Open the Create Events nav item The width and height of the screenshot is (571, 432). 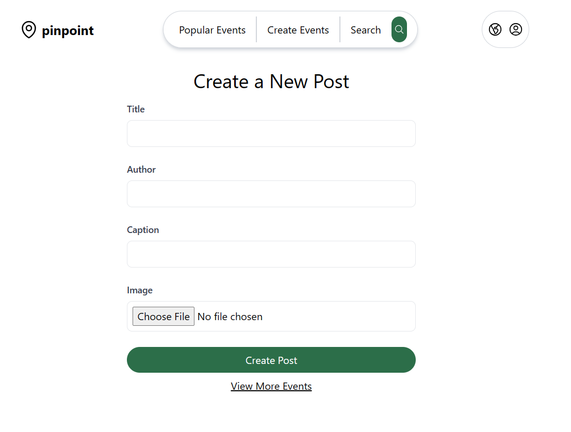click(298, 30)
